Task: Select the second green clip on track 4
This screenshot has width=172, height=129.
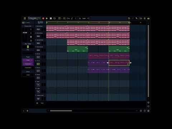Action: 119,49
